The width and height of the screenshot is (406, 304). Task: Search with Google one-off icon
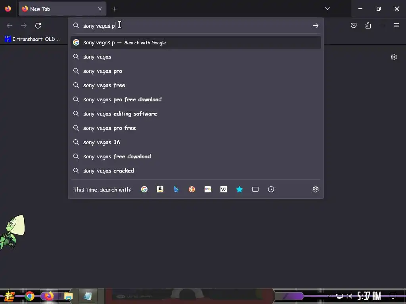tap(144, 189)
